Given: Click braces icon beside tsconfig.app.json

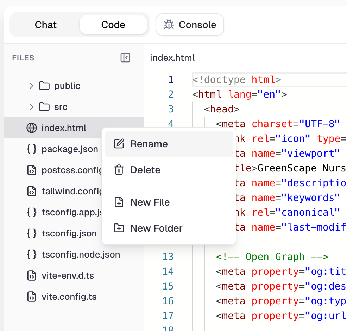Looking at the screenshot, I should tap(32, 212).
